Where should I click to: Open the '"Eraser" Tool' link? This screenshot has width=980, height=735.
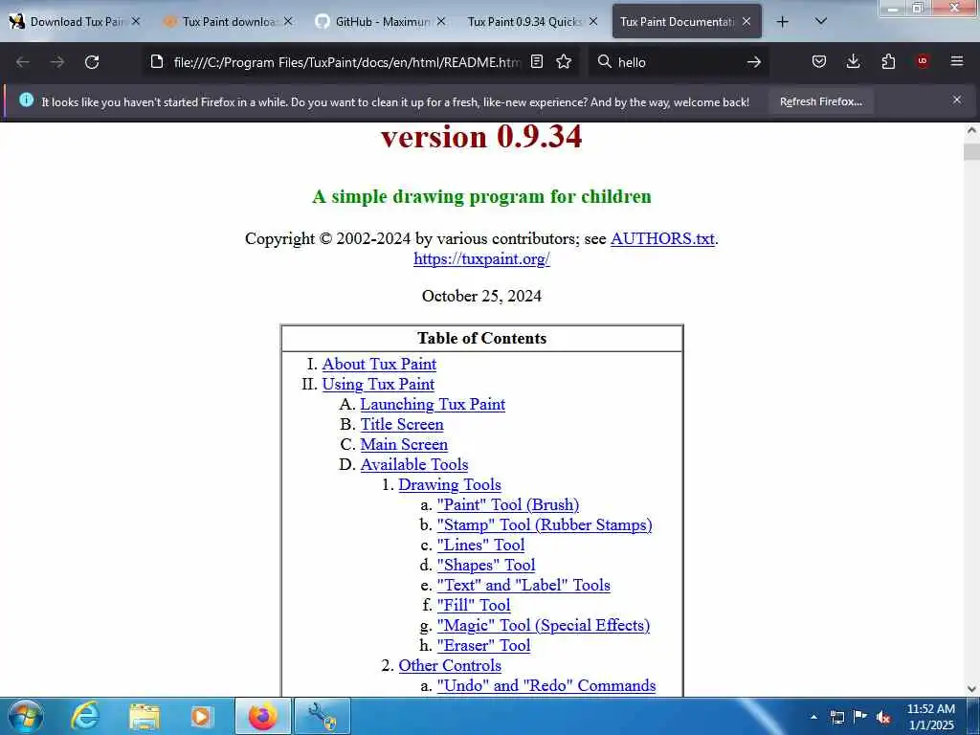point(483,645)
